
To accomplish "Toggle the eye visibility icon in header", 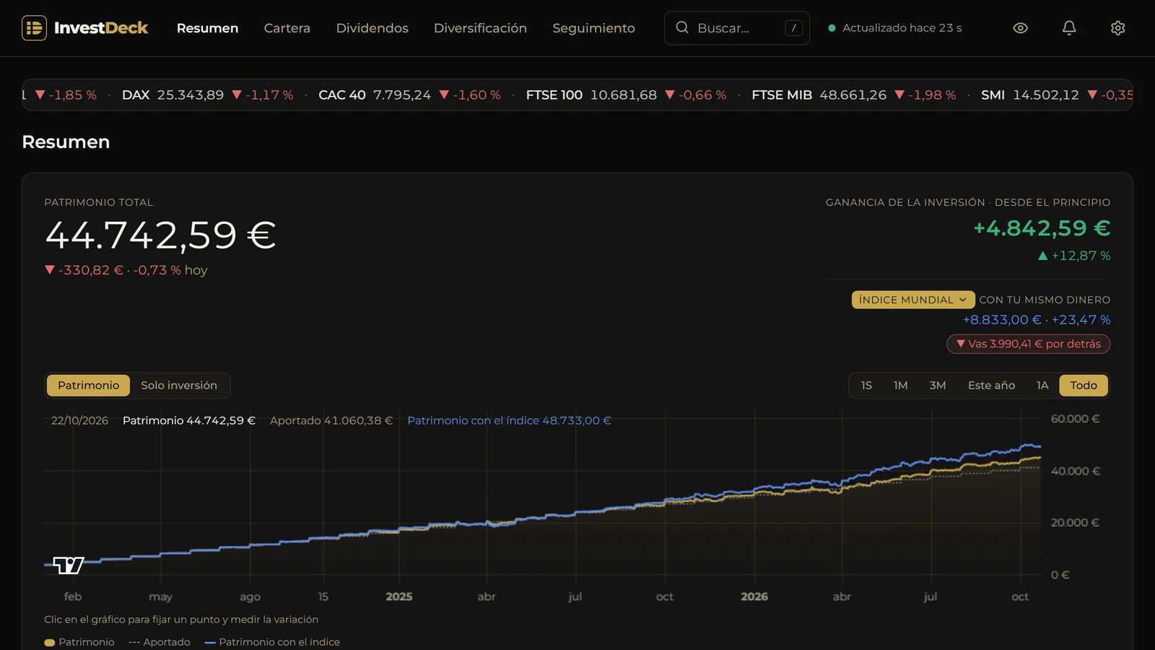I will tap(1020, 28).
